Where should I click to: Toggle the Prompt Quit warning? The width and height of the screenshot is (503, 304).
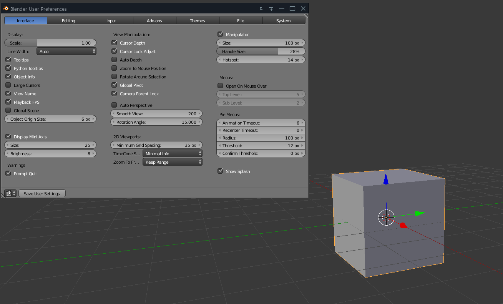[8, 173]
